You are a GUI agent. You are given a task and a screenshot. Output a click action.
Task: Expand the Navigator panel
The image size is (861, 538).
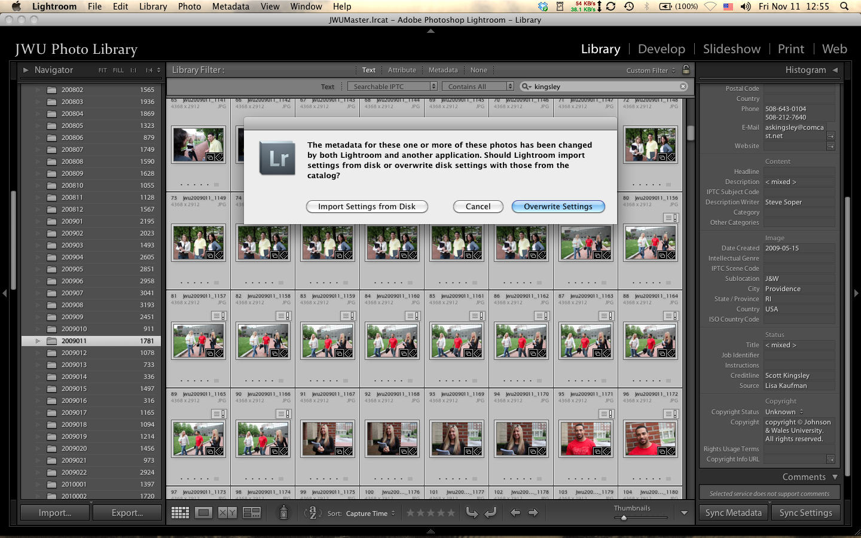pyautogui.click(x=26, y=70)
